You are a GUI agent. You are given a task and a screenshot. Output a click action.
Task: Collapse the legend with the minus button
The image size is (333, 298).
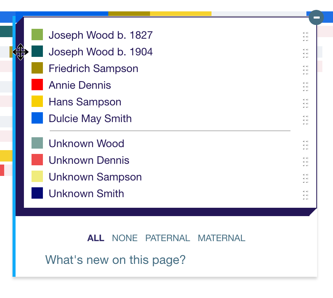(316, 17)
